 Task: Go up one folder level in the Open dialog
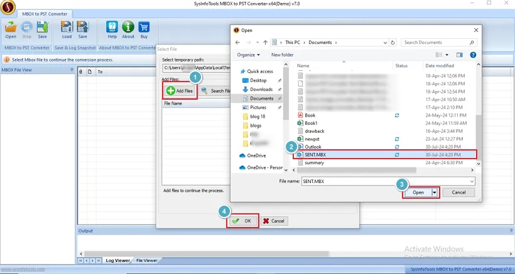click(x=266, y=42)
